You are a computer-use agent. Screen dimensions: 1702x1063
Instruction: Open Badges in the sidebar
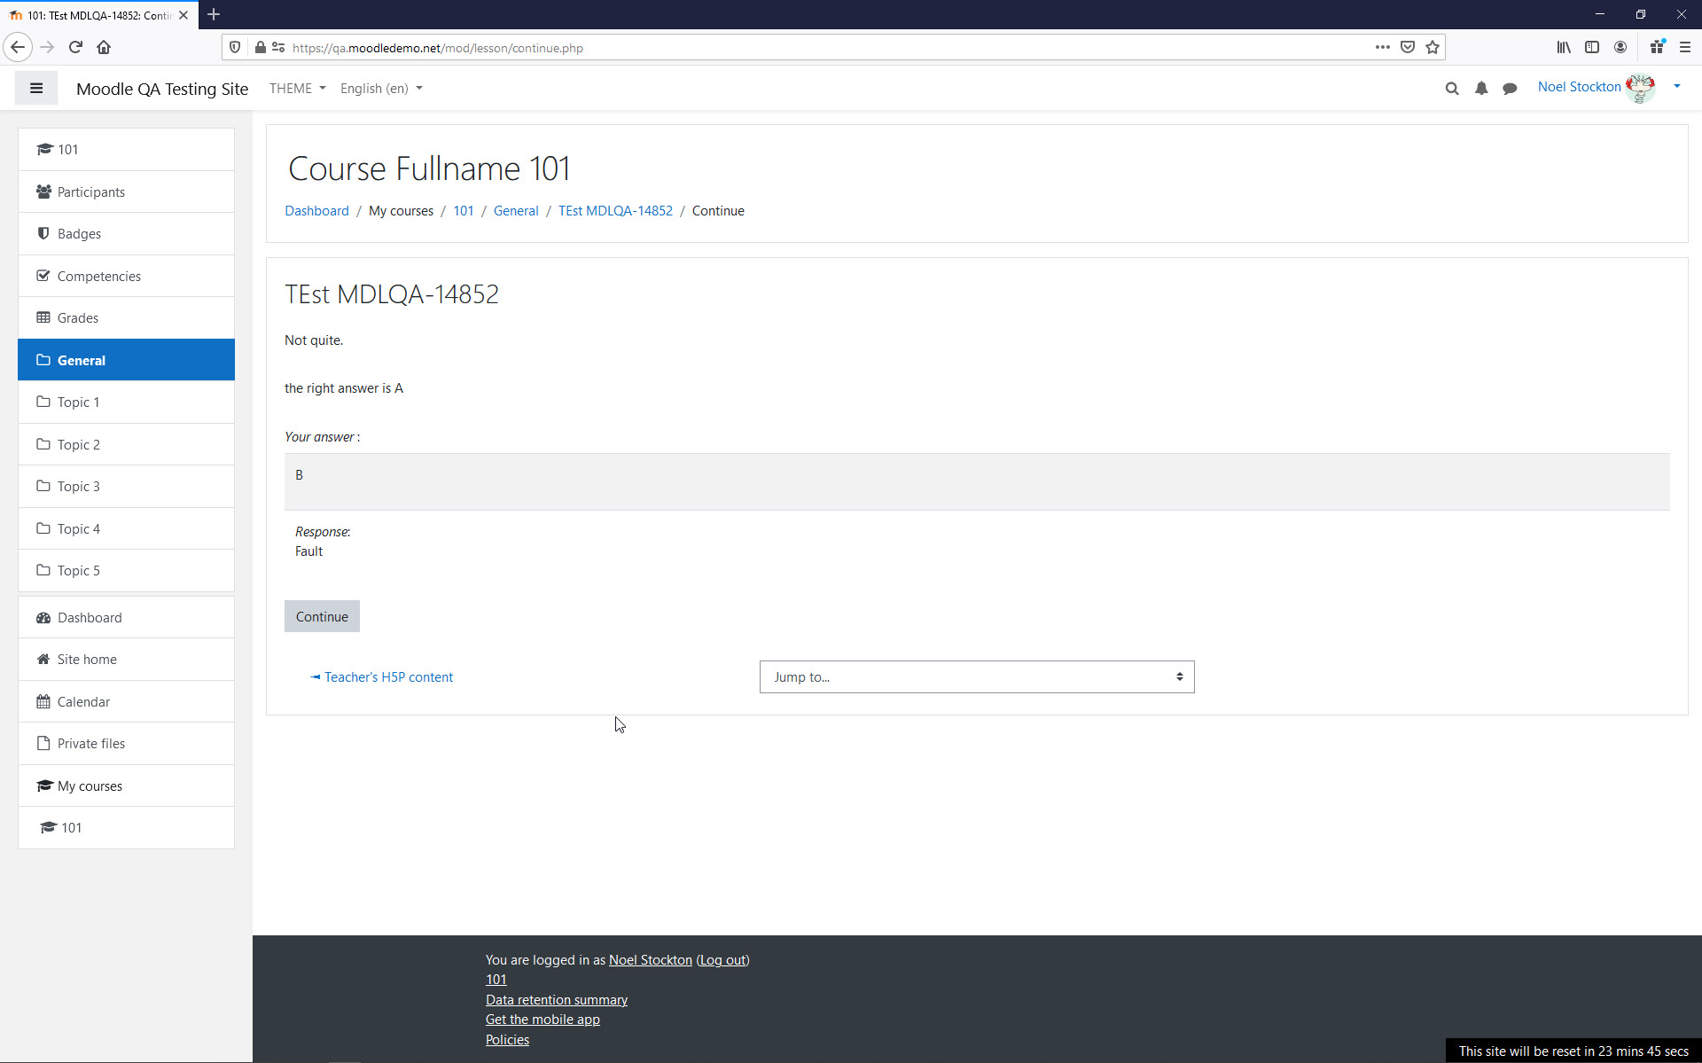[x=126, y=233]
